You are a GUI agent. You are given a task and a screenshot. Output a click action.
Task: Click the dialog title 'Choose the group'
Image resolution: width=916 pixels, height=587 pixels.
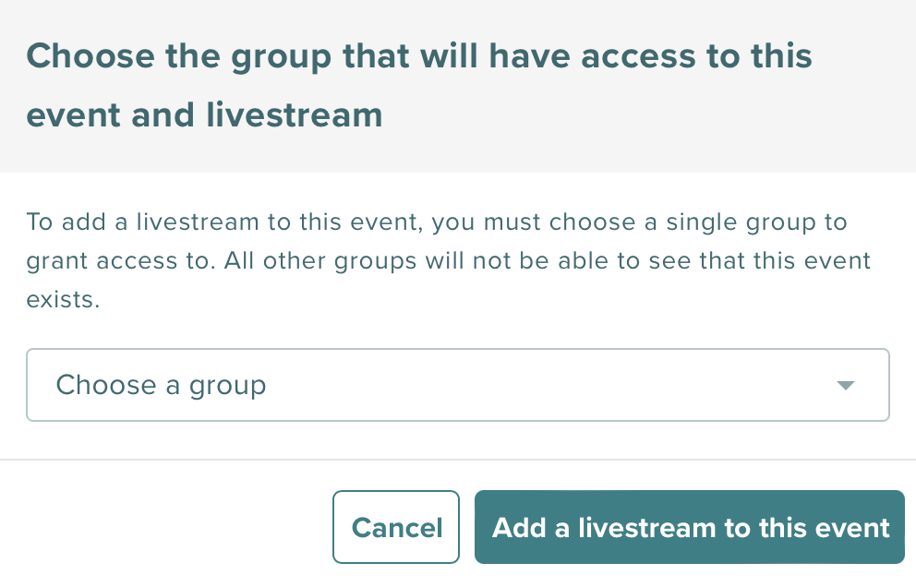click(x=420, y=56)
